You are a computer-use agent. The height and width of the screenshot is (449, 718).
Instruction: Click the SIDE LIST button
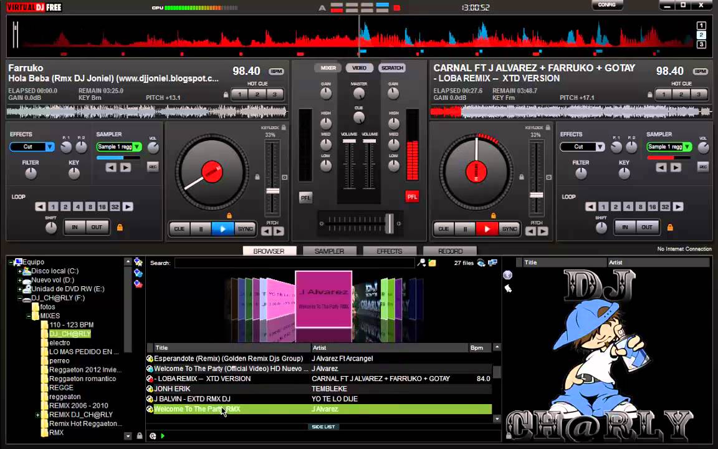point(323,427)
